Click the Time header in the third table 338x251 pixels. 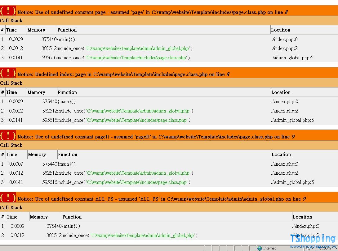(12, 155)
